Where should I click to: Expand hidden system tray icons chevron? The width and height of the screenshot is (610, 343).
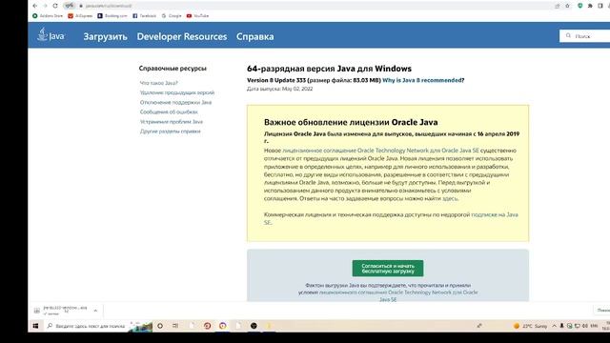[555, 326]
